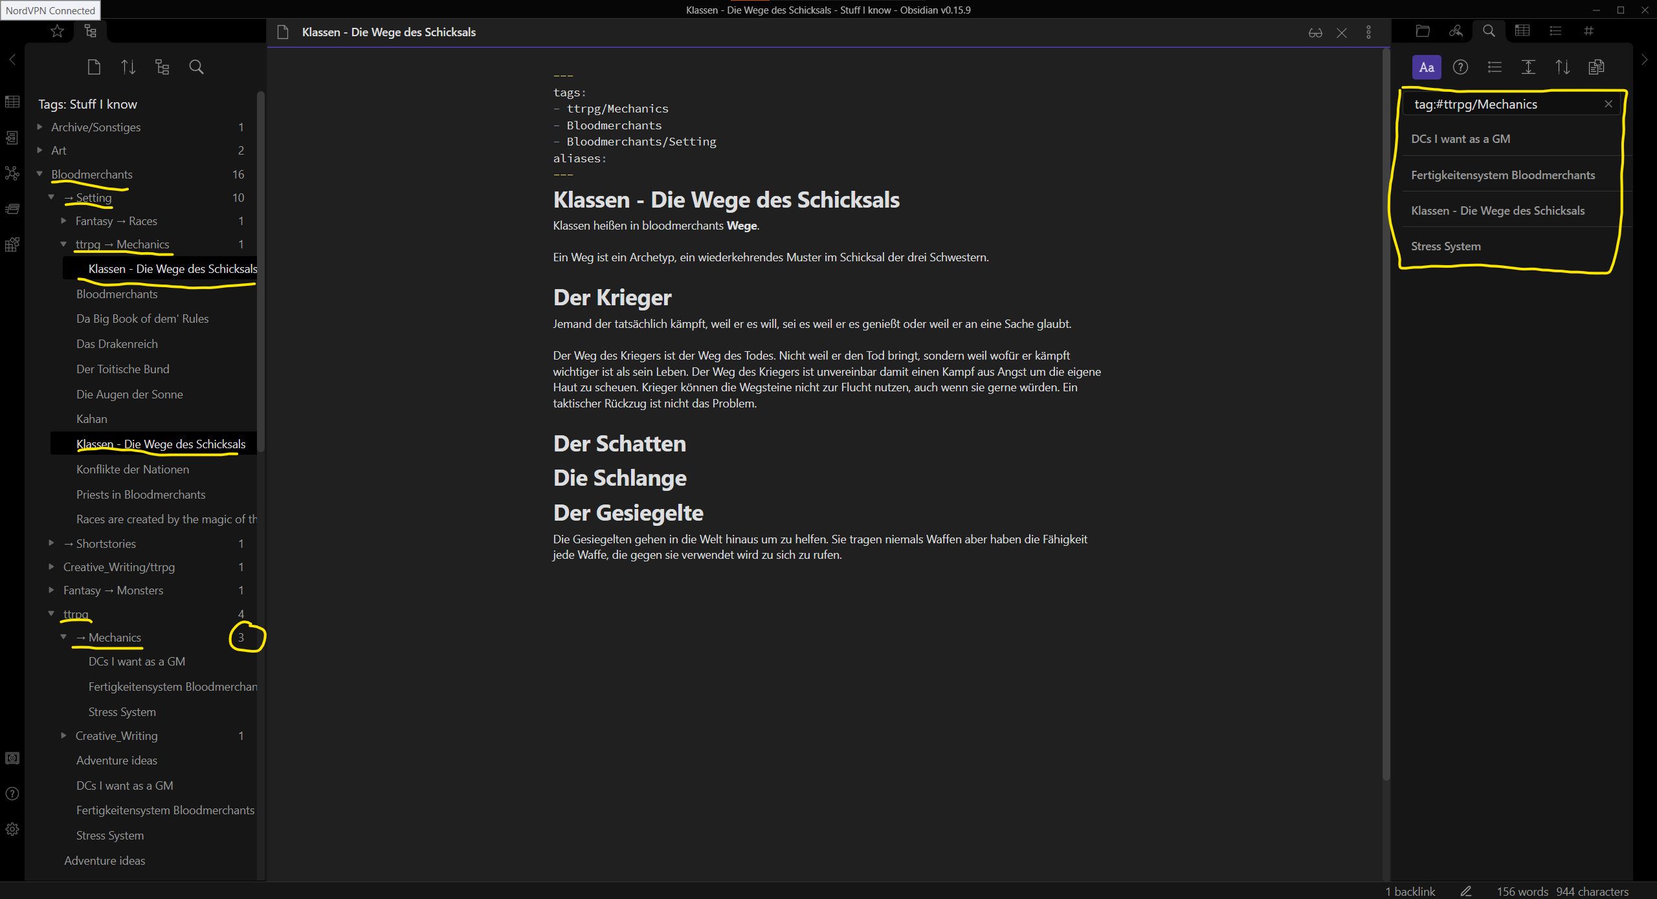
Task: Collapse search results with the vertical arrows icon
Action: click(1528, 67)
